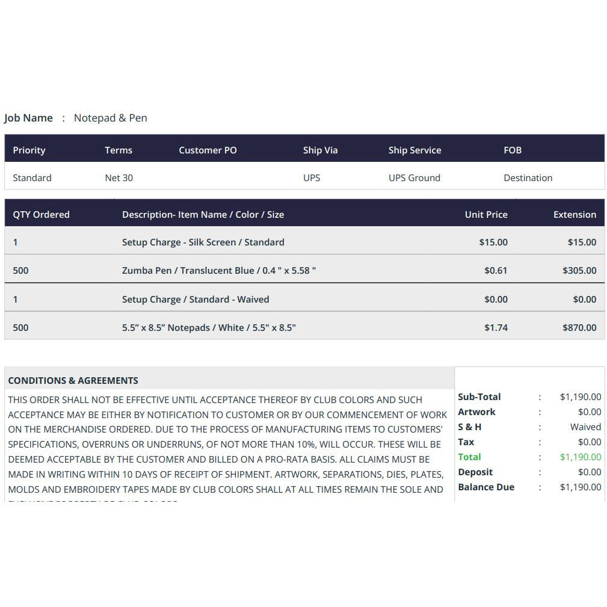The image size is (607, 607).
Task: Click the FOB column header
Action: pyautogui.click(x=513, y=150)
